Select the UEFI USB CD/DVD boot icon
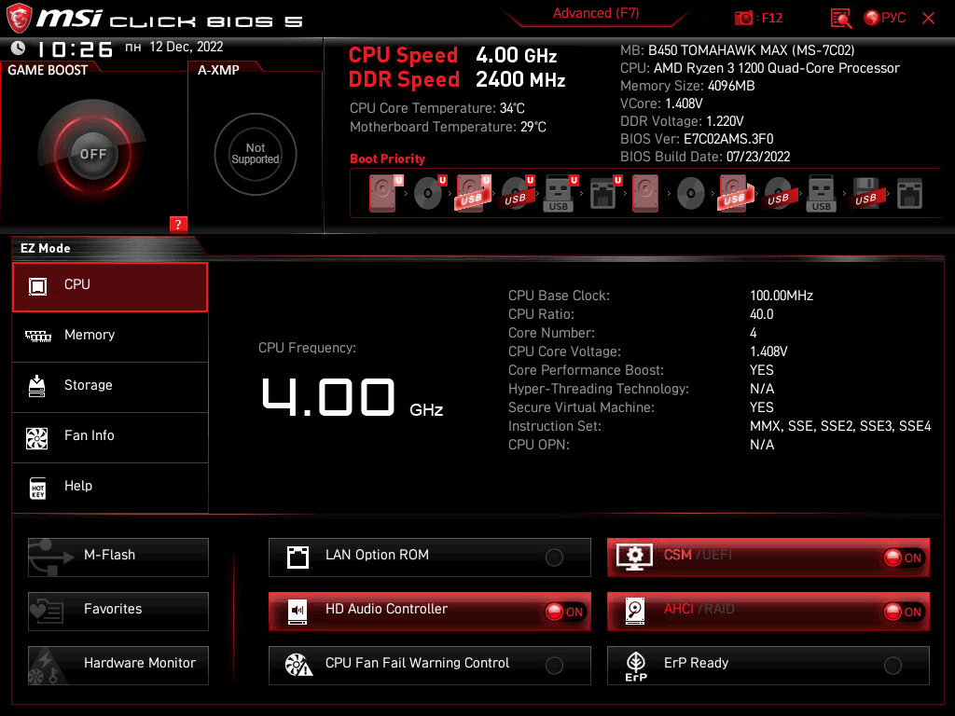 [x=517, y=193]
